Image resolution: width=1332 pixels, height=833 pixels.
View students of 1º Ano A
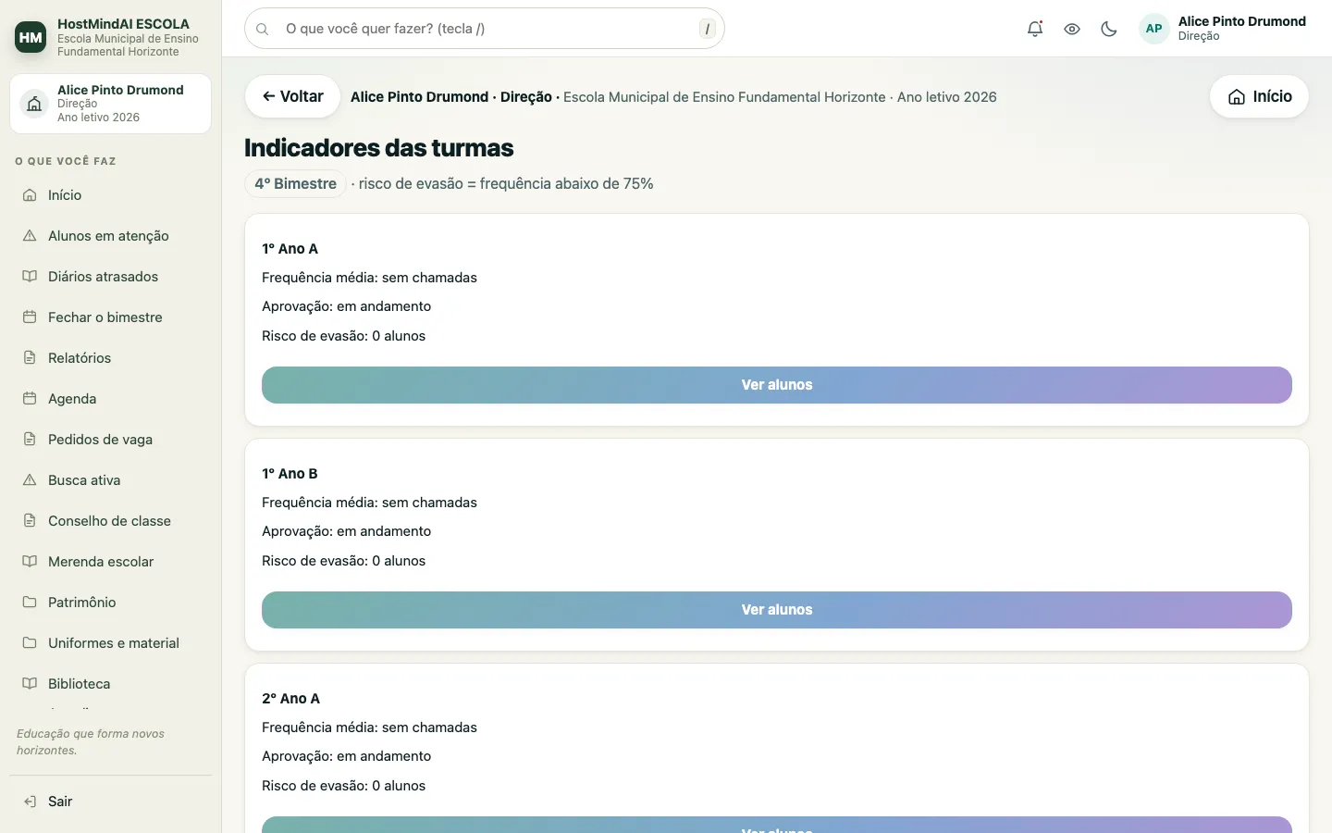[x=777, y=385]
